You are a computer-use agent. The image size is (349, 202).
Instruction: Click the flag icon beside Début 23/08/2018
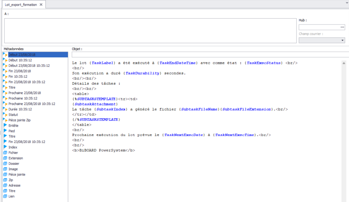tap(5, 54)
